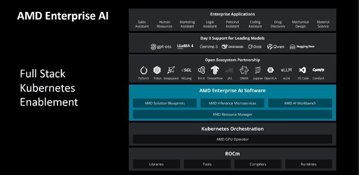Image resolution: width=359 pixels, height=175 pixels.
Task: Select the OpenXLA logo icon
Action: (270, 70)
